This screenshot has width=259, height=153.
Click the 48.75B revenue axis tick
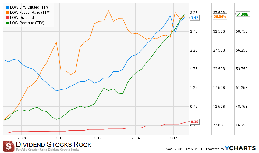pyautogui.click(x=242, y=107)
